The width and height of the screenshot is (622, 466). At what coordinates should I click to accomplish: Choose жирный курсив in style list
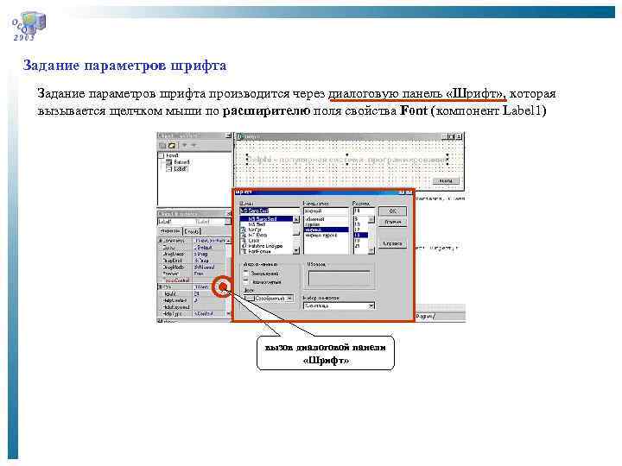[x=321, y=236]
